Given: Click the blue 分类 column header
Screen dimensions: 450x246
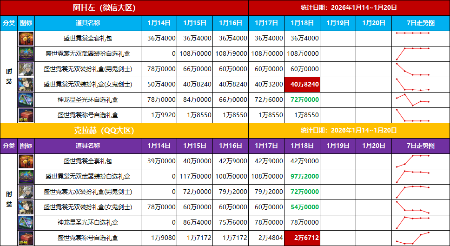Looking at the screenshot, I should coord(9,23).
